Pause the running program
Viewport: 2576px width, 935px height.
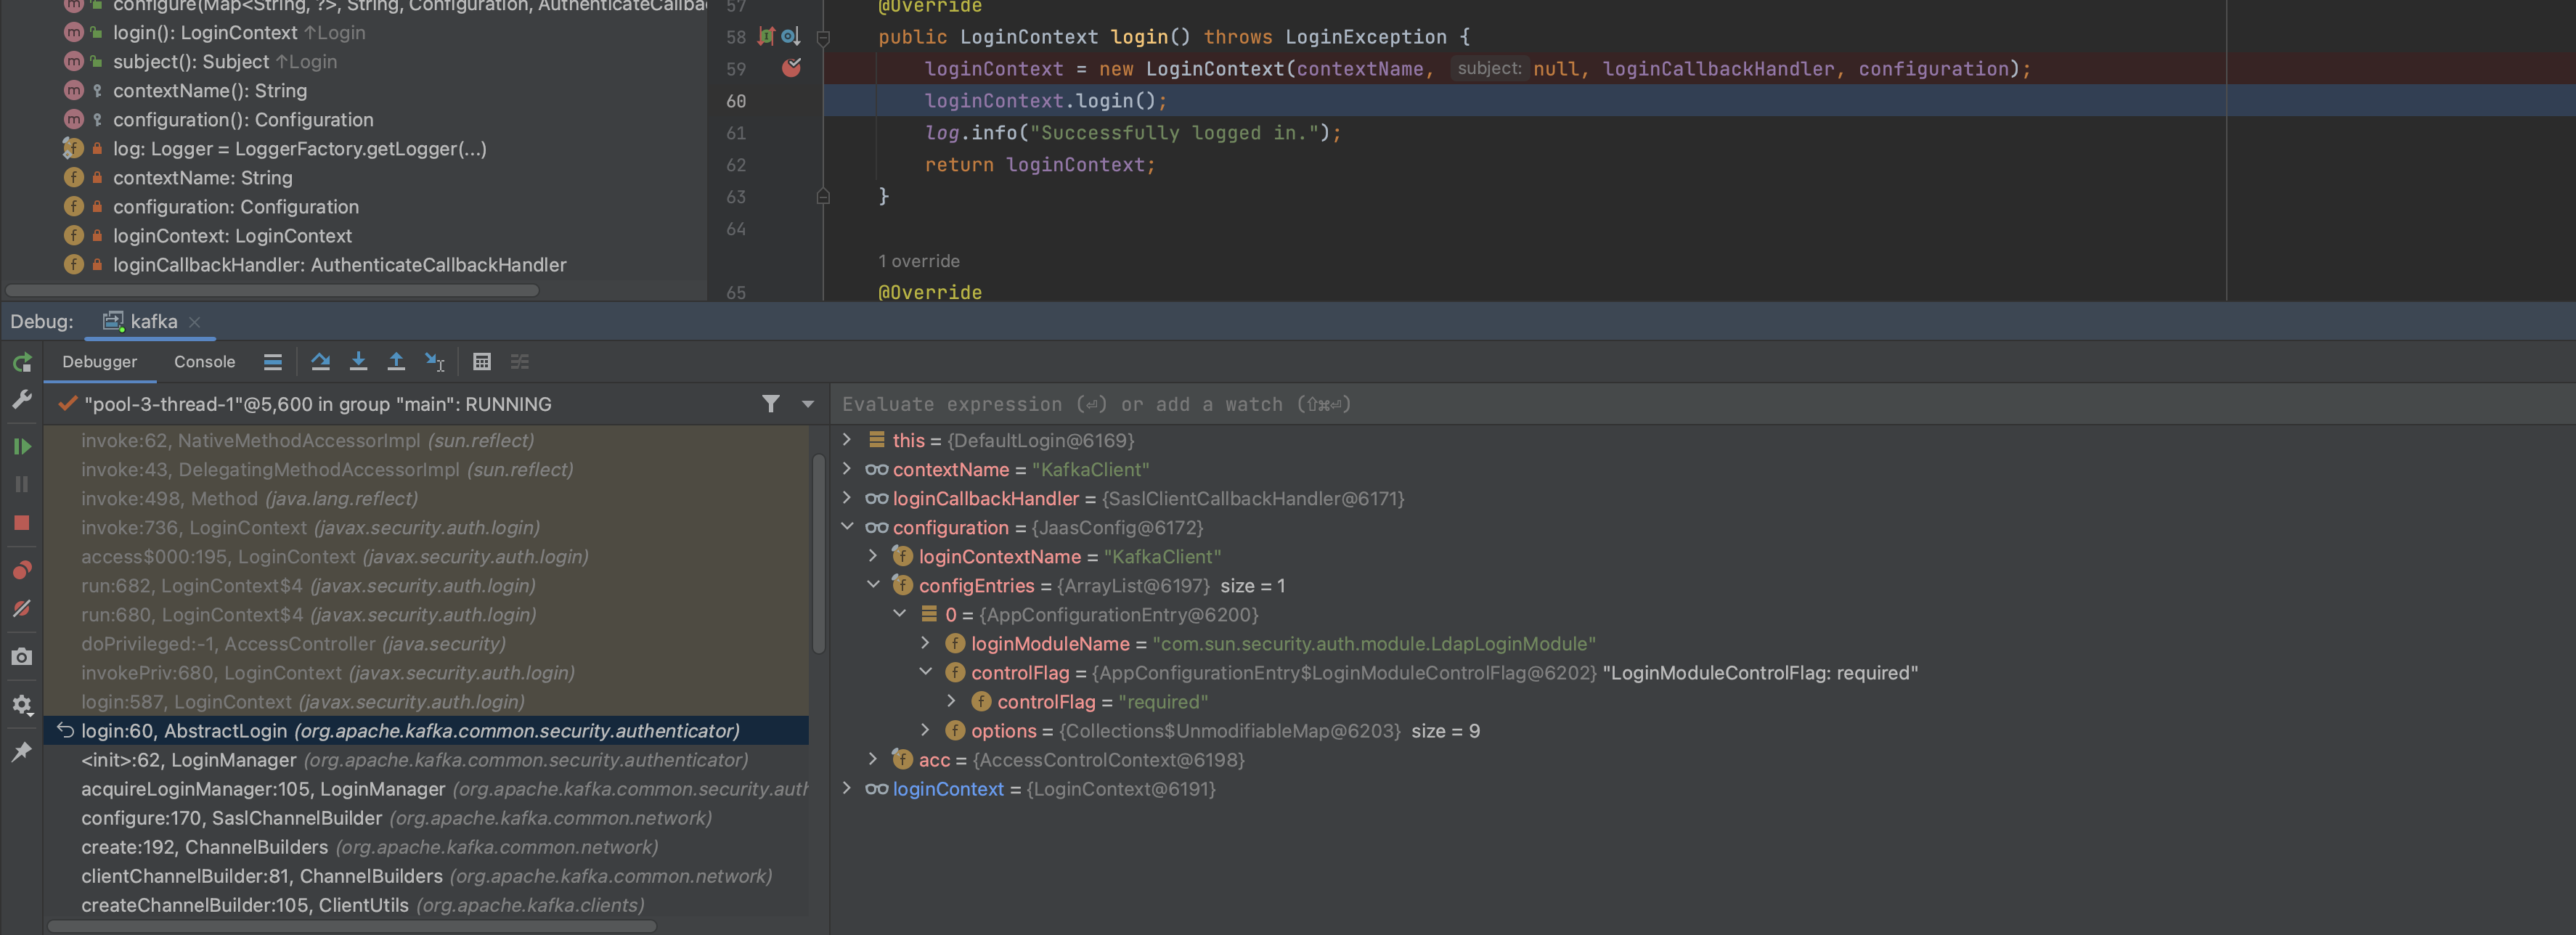click(x=22, y=484)
